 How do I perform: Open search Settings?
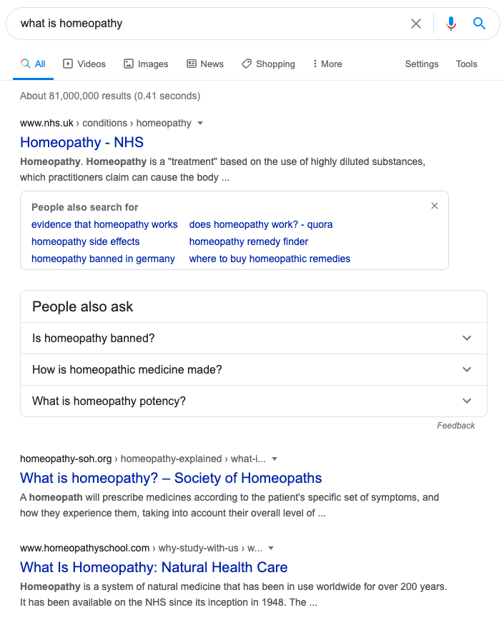click(422, 64)
